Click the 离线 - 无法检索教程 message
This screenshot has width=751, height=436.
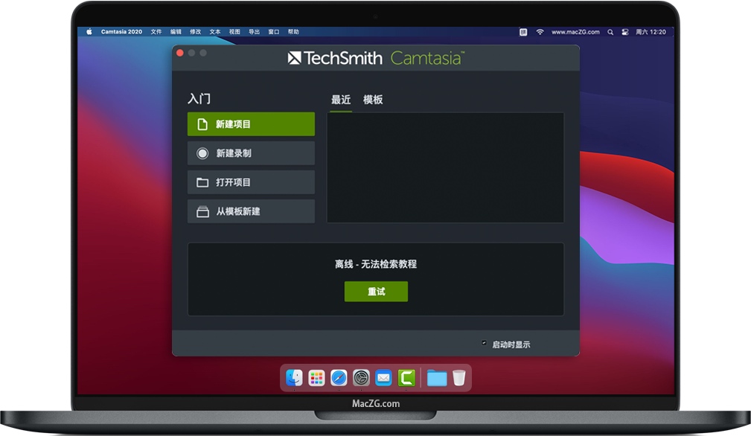coord(376,264)
